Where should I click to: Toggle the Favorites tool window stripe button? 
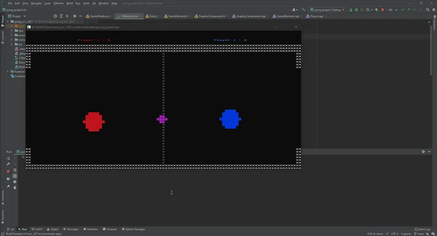(x=3, y=216)
